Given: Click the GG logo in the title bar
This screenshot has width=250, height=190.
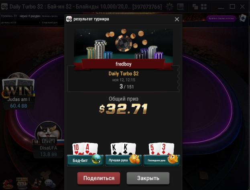Looking at the screenshot, I should pyautogui.click(x=4, y=7).
